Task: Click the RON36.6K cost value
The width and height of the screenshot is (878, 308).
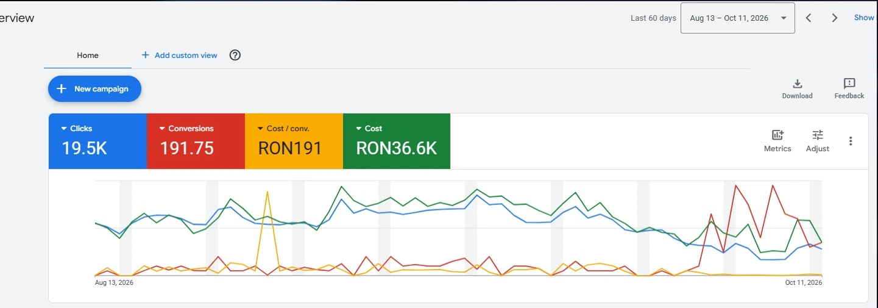Action: coord(397,148)
